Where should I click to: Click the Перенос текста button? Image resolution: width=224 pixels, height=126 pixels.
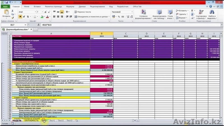point(82,12)
